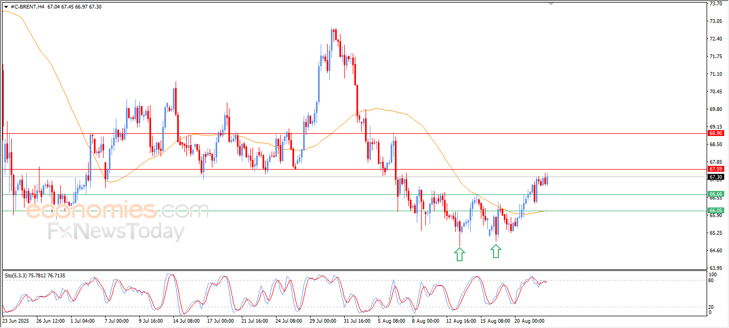Screen dimensions: 729x328
Task: Click the black 67.30 current price tag
Action: point(716,177)
